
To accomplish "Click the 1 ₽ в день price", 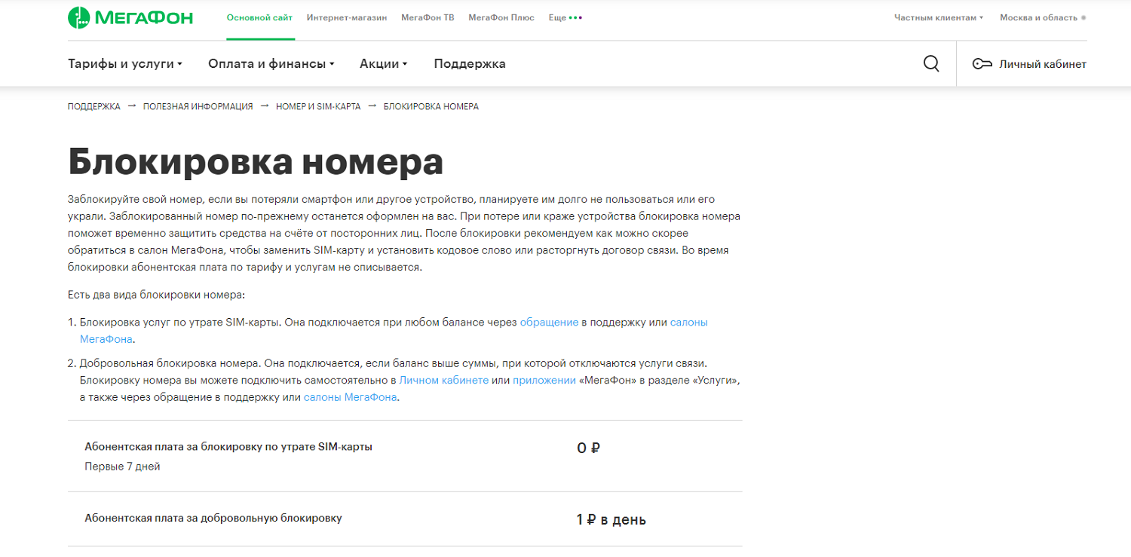I will [x=611, y=519].
